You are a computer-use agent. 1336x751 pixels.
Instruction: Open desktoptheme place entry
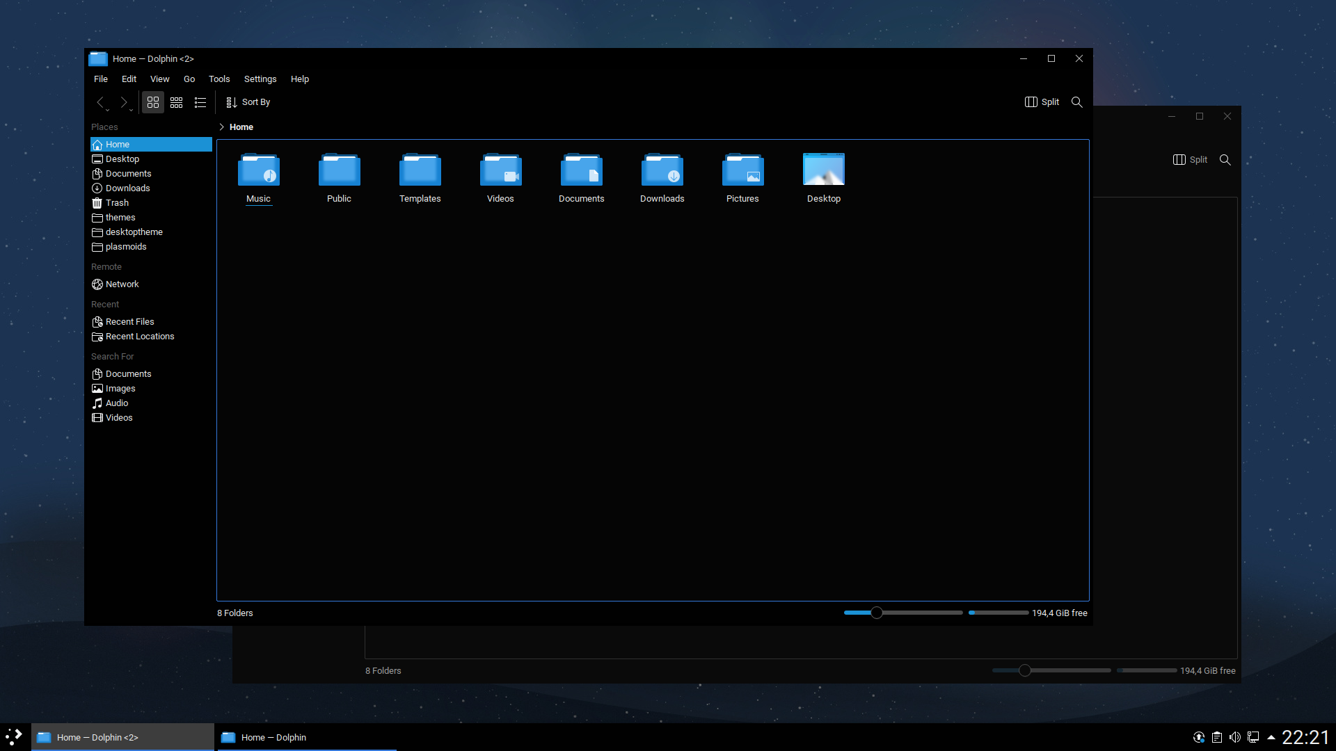pyautogui.click(x=151, y=232)
